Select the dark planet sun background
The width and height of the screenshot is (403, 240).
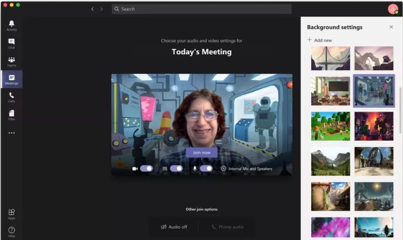[x=374, y=196]
